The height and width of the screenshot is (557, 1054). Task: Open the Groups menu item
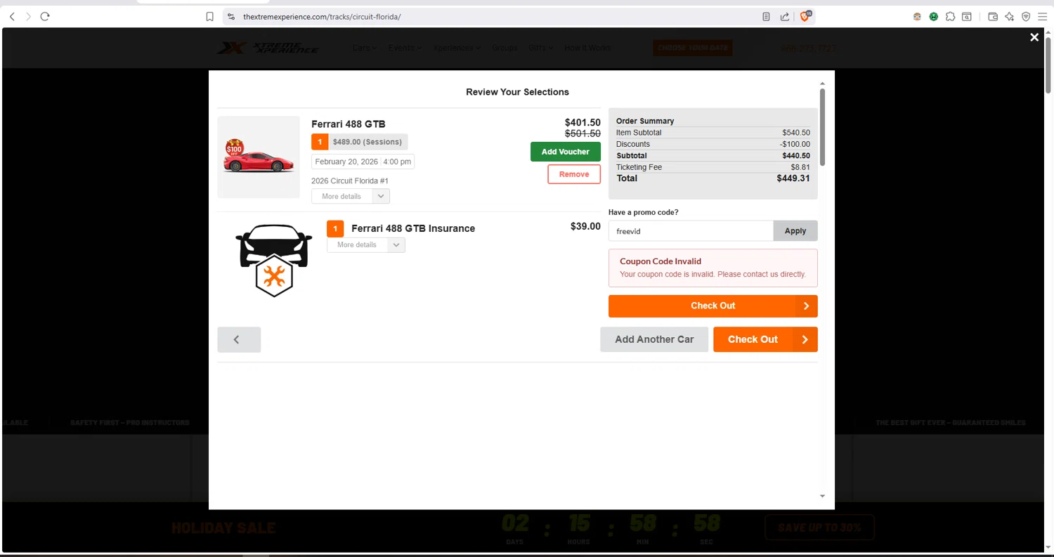point(505,48)
